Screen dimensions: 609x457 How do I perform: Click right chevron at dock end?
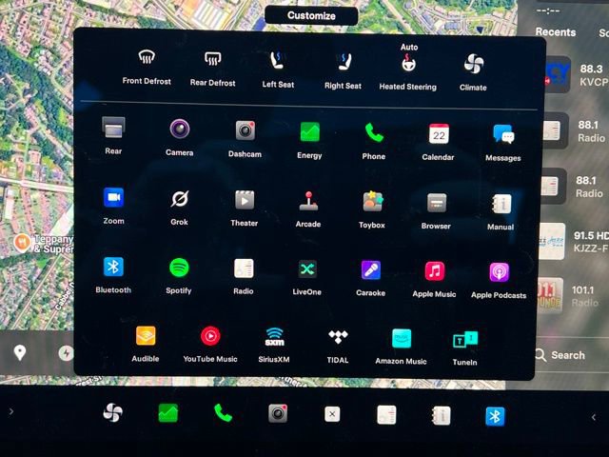pyautogui.click(x=593, y=416)
